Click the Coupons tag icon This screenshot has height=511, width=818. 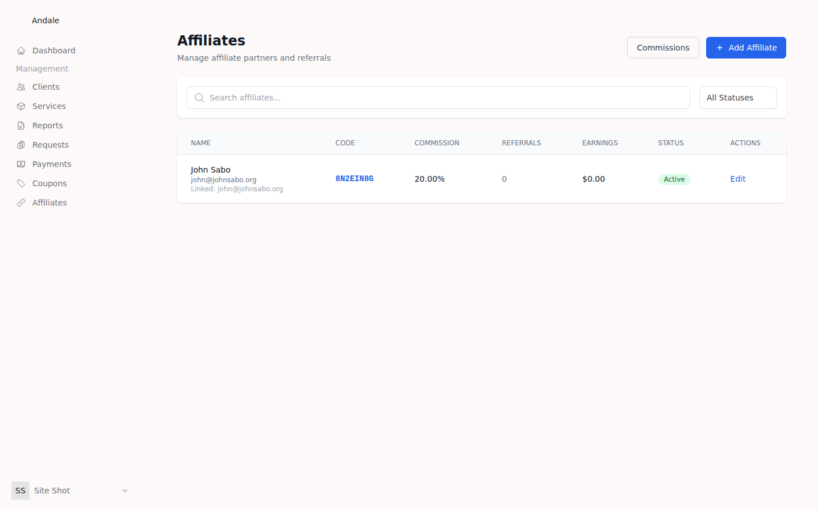(21, 183)
